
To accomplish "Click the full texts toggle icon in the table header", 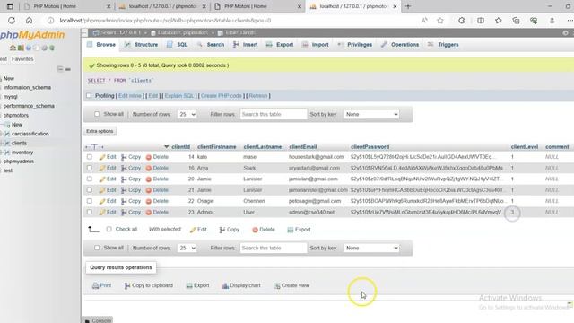I will point(94,147).
